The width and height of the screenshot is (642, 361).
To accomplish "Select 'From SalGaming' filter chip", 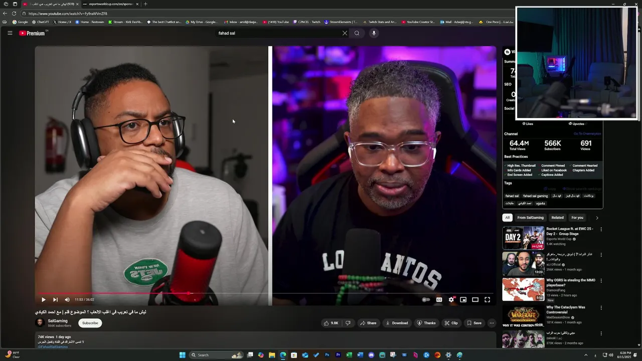I will coord(530,218).
